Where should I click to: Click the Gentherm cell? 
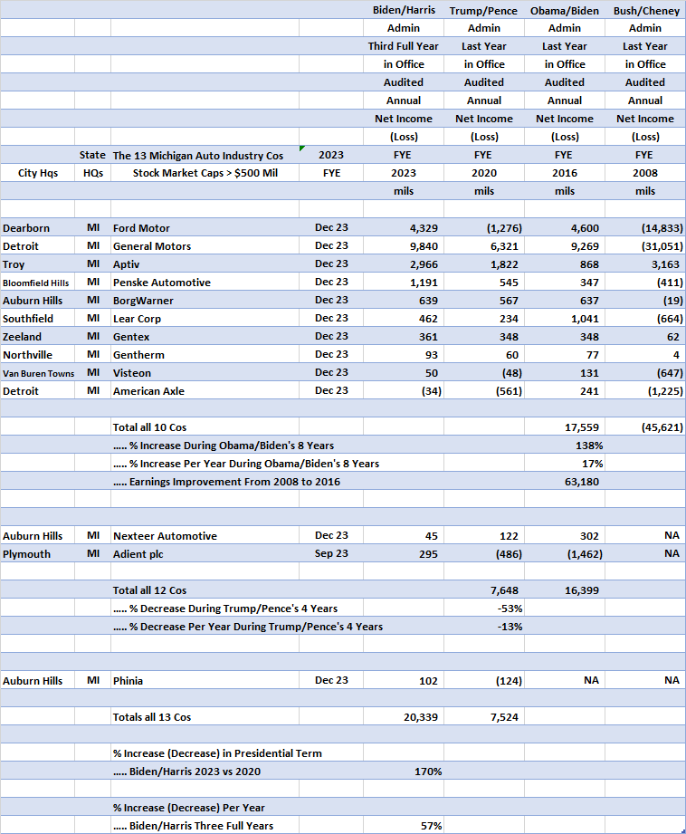205,354
